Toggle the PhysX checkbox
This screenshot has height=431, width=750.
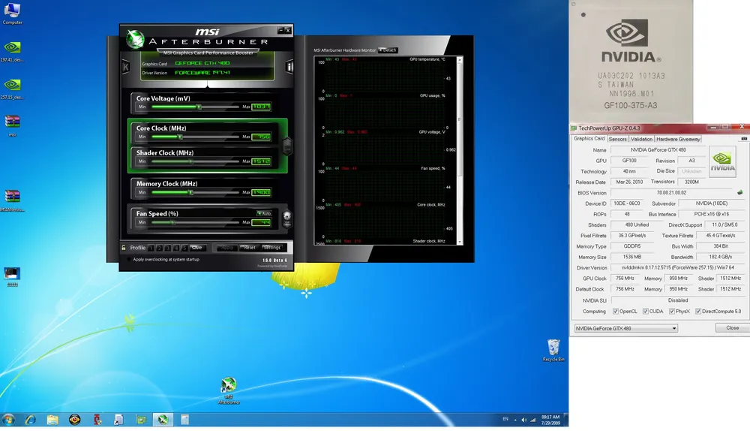pos(672,311)
